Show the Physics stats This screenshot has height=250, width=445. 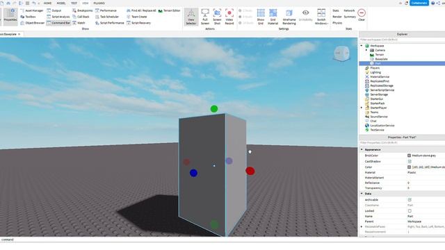point(337,23)
